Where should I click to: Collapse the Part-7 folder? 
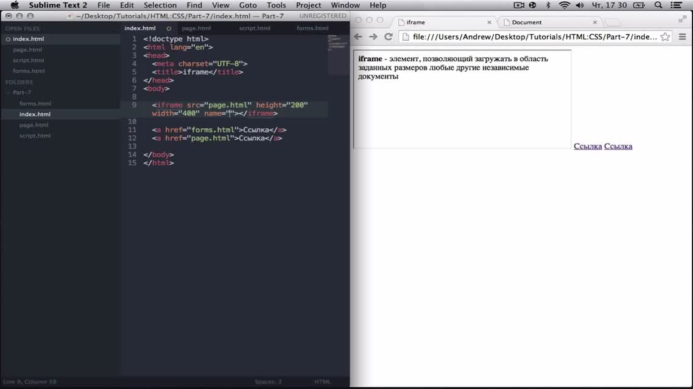click(x=9, y=92)
